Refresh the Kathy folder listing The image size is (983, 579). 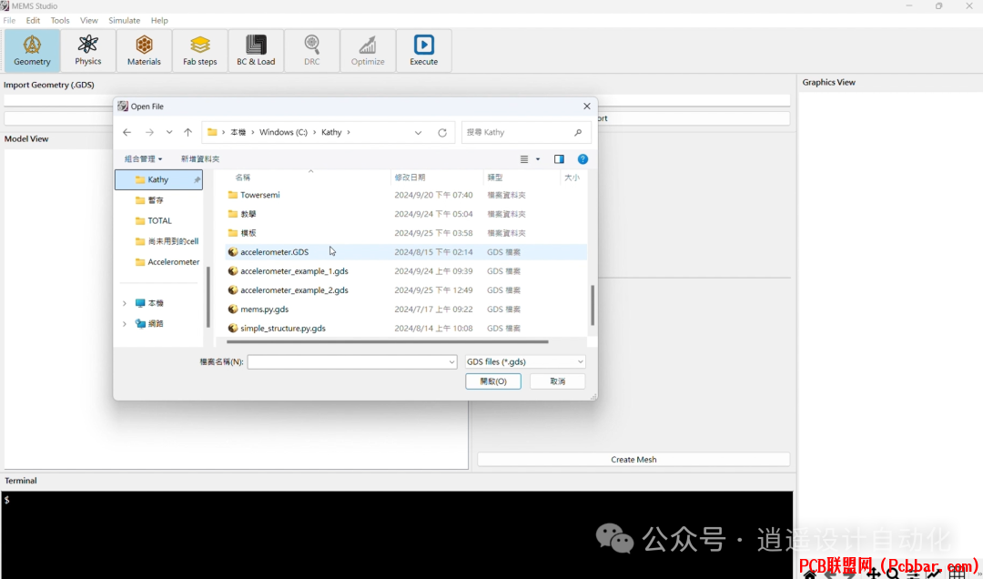[442, 132]
